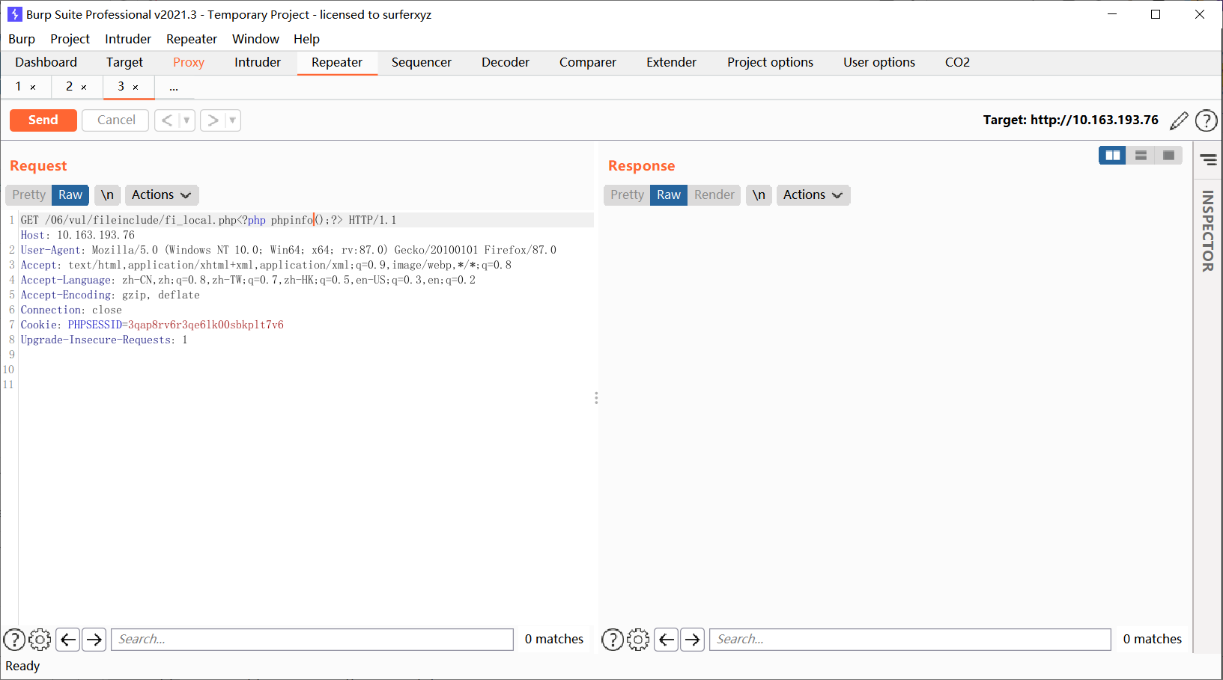
Task: Go back in request history
Action: click(167, 120)
